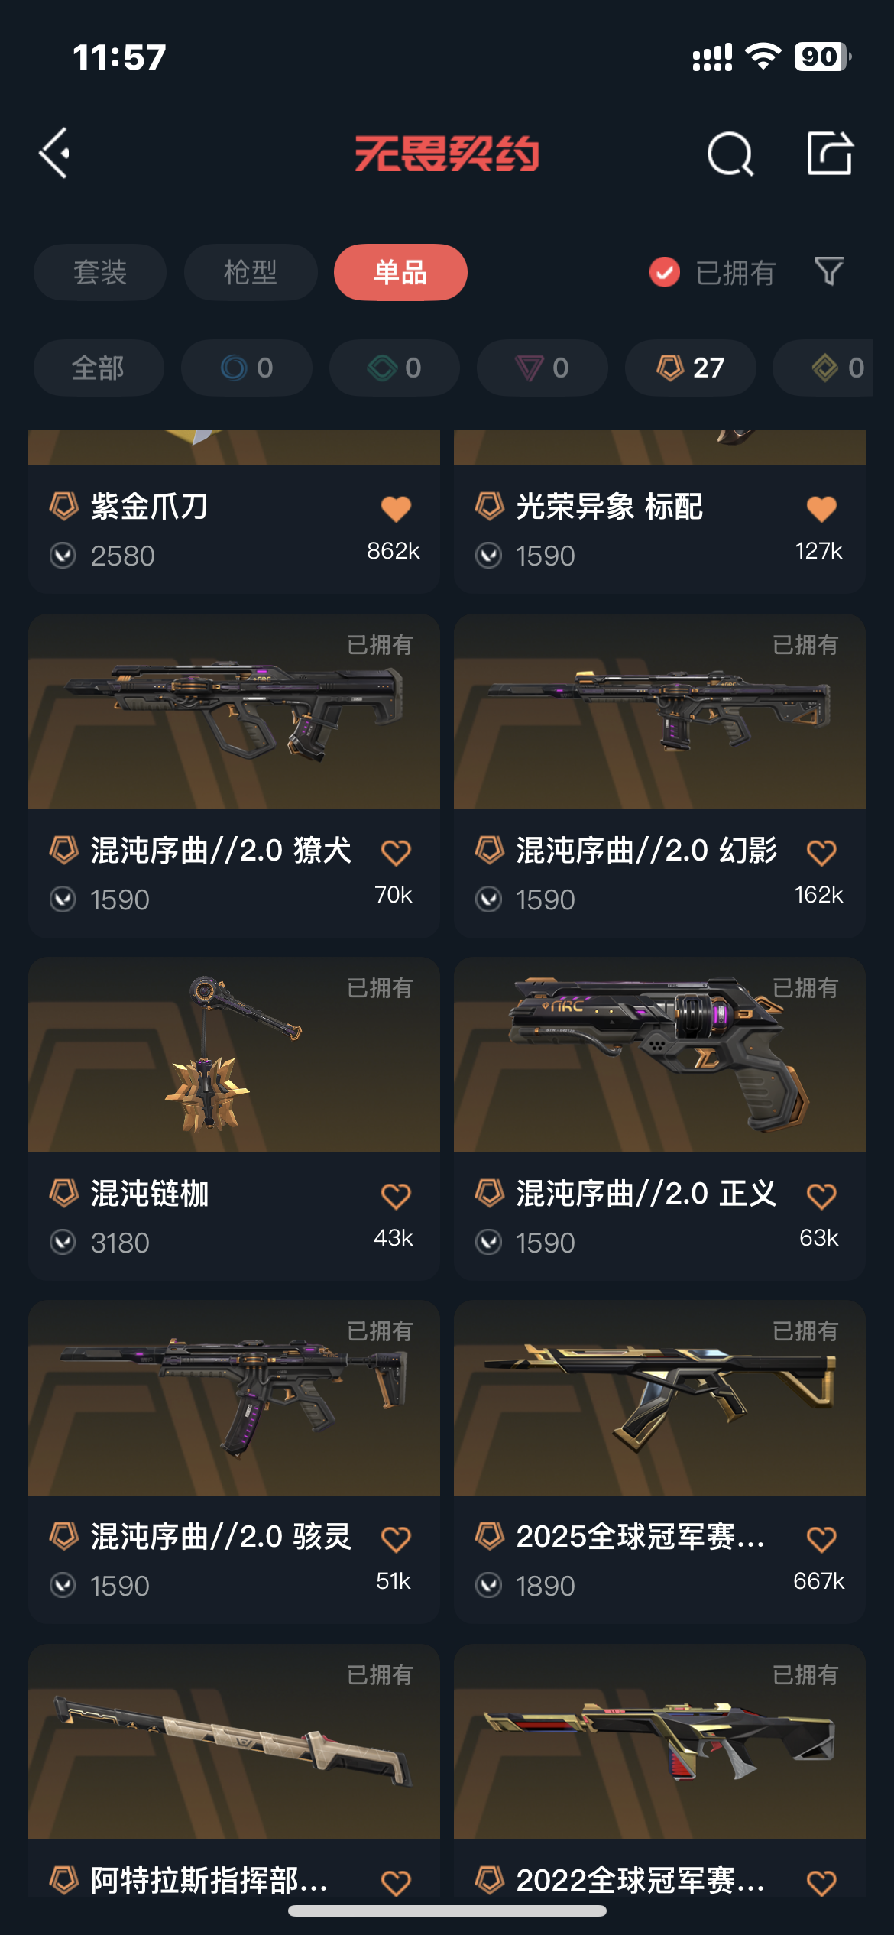Tap the share icon in header
Viewport: 894px width, 1935px height.
830,153
